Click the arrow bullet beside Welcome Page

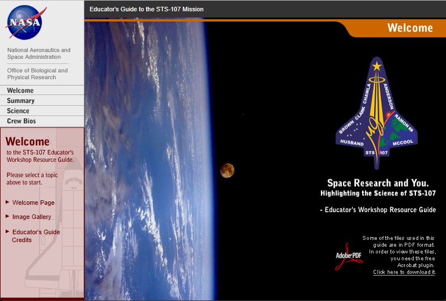(x=7, y=202)
